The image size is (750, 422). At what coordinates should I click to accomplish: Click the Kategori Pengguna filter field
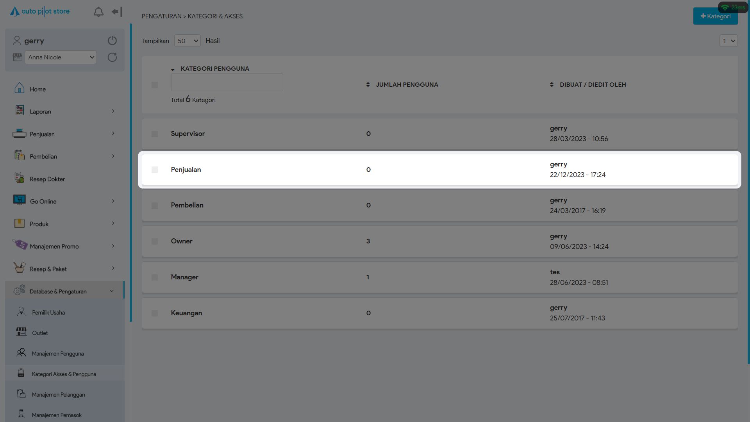tap(227, 82)
